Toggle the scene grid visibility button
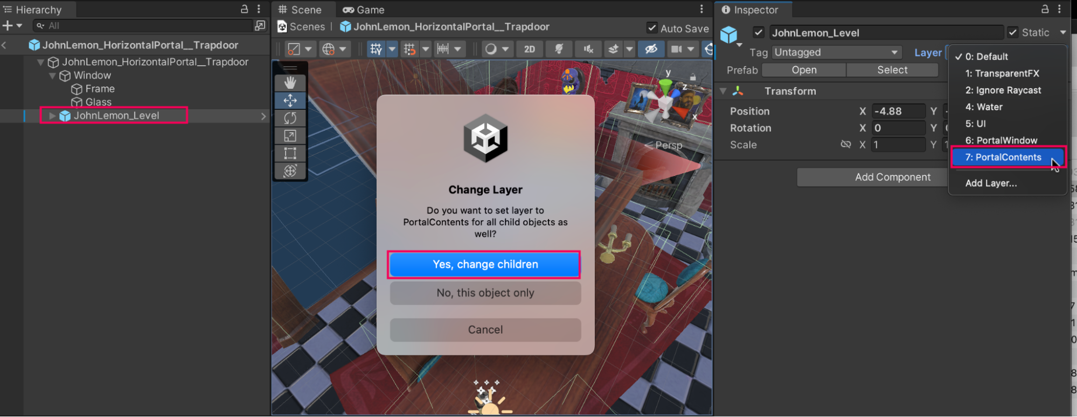This screenshot has height=417, width=1077. (x=376, y=49)
